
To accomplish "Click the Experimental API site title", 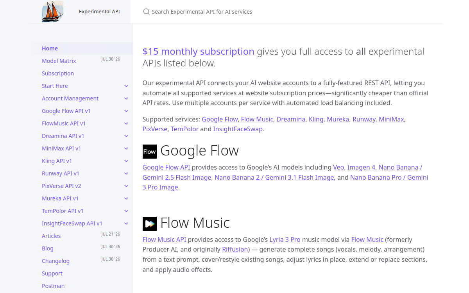I will (x=99, y=11).
